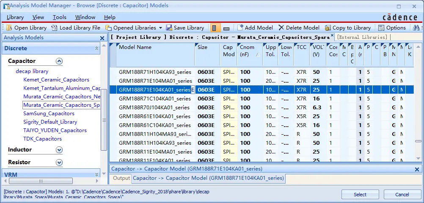The height and width of the screenshot is (203, 424).
Task: Close the Capacitor Model bottom panel
Action: [x=417, y=169]
